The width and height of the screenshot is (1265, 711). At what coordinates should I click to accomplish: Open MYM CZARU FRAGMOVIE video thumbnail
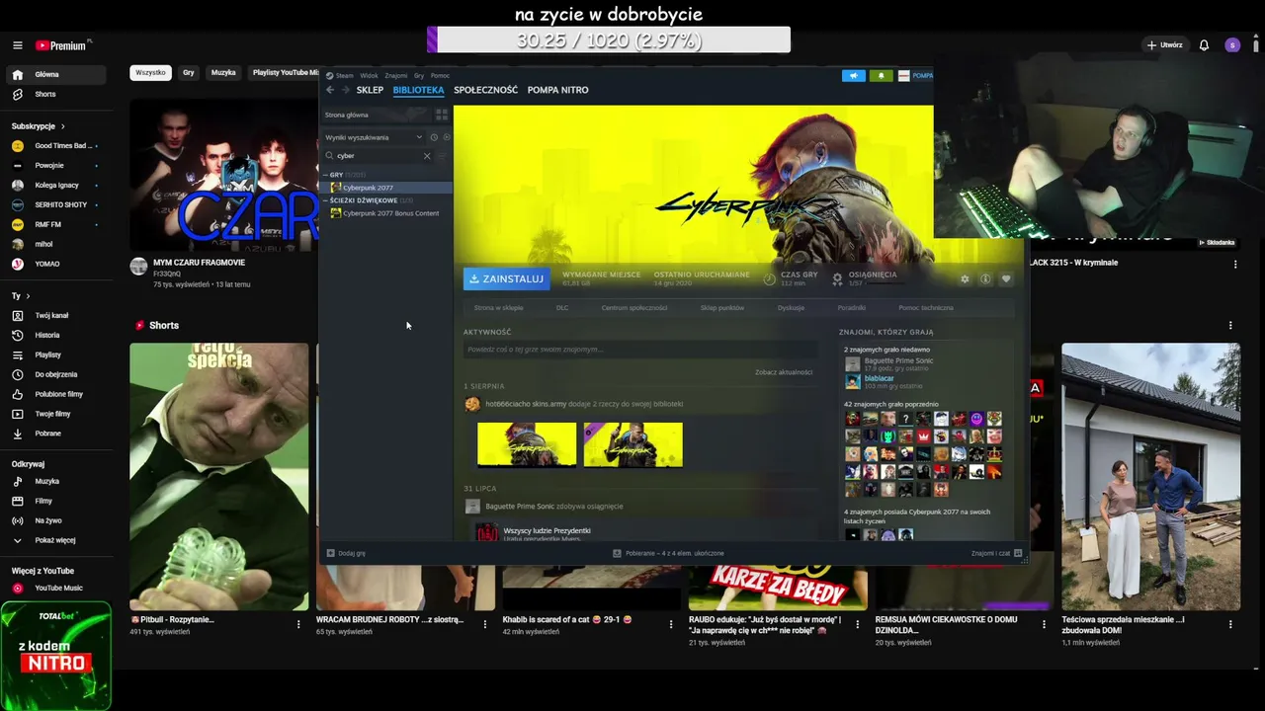[x=223, y=175]
